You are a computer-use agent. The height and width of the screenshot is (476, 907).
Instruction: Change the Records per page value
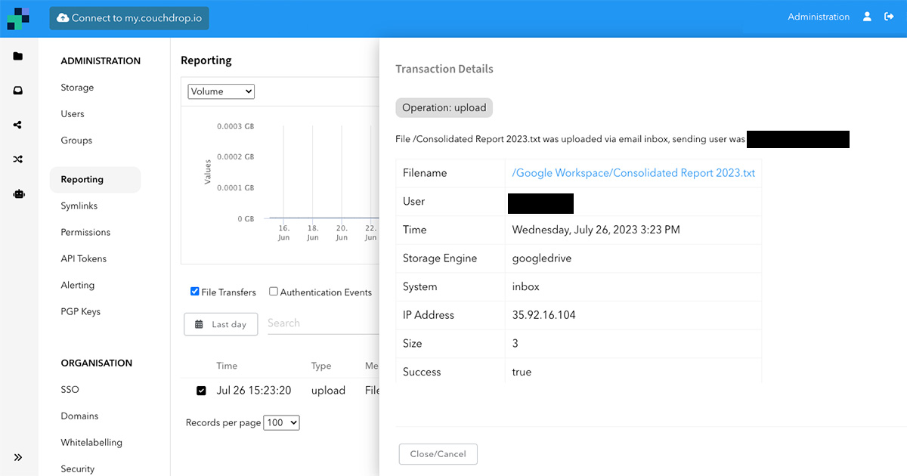pyautogui.click(x=281, y=423)
